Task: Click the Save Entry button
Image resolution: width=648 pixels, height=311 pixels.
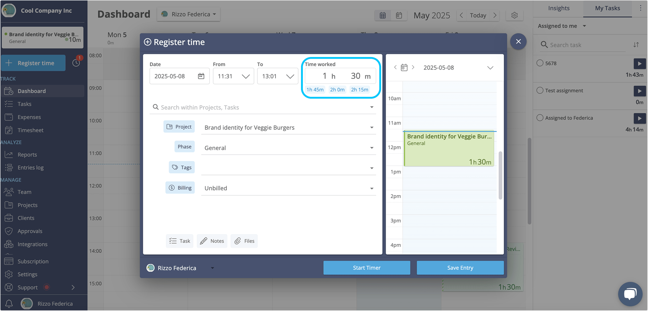Action: 460,267
